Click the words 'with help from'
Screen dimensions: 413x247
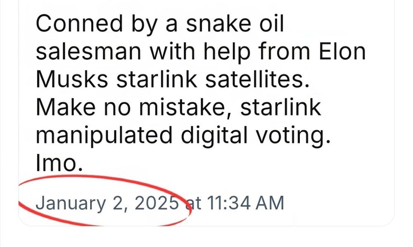(x=230, y=52)
